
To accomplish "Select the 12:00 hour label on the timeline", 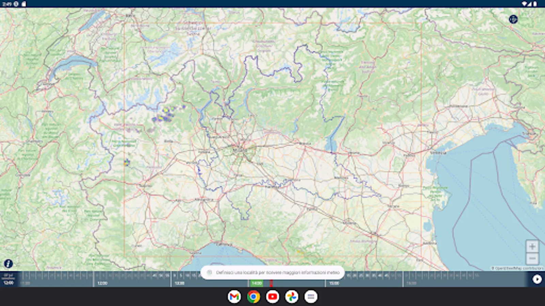I will [102, 283].
